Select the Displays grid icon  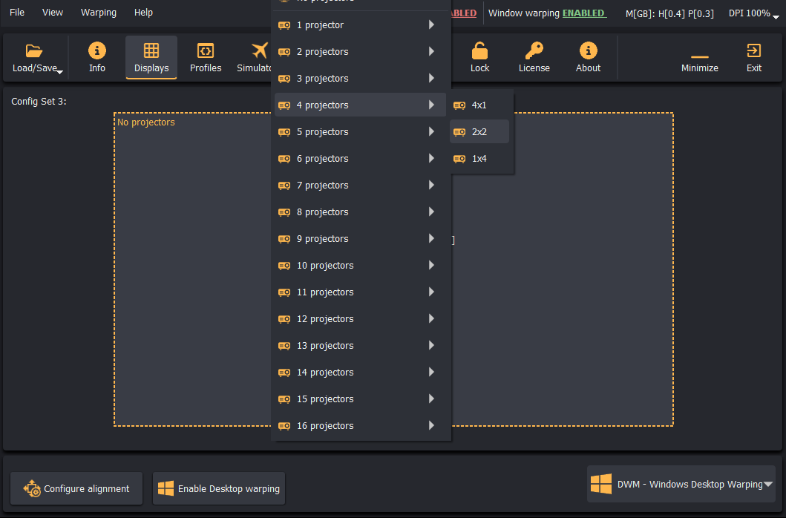click(x=151, y=50)
